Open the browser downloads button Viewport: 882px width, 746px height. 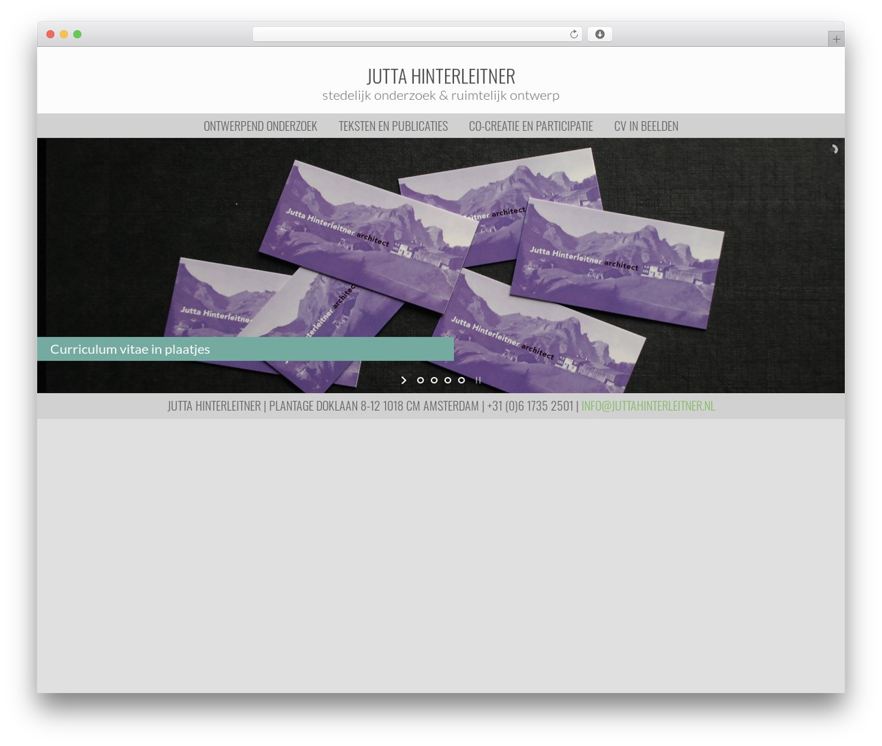[x=600, y=34]
